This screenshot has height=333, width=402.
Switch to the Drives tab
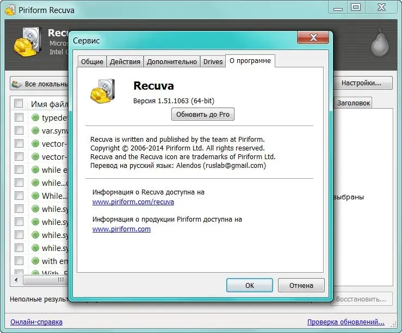pos(213,62)
